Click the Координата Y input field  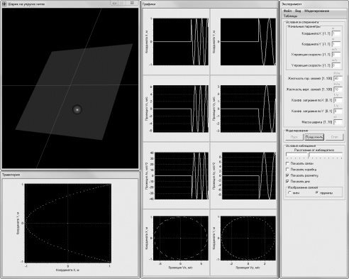point(336,44)
